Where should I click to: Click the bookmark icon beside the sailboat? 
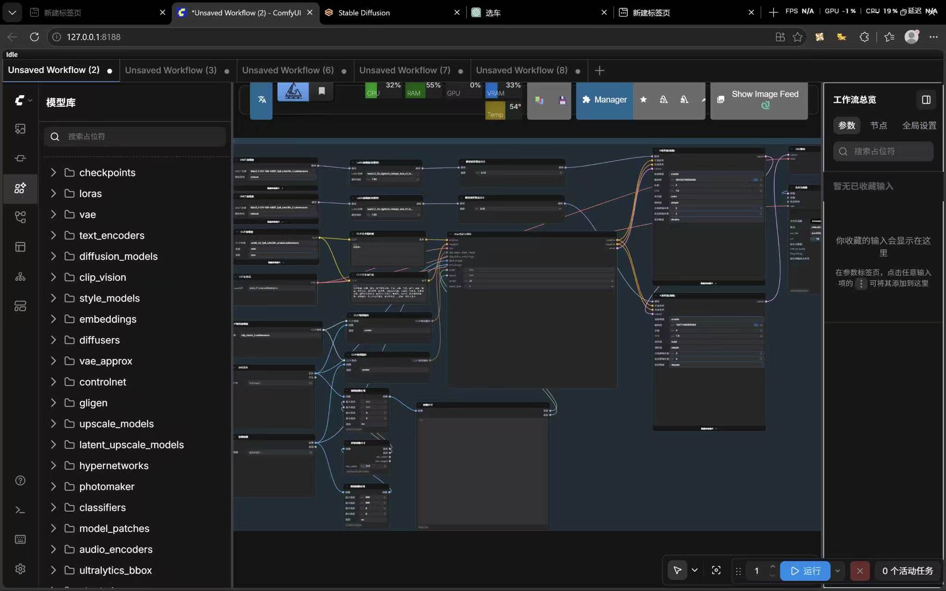point(321,91)
